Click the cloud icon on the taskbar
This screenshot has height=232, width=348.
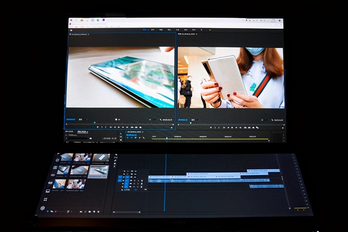coord(82,20)
